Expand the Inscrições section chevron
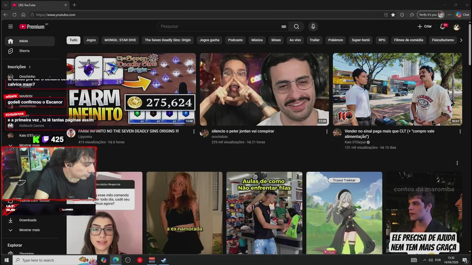Image resolution: width=472 pixels, height=265 pixels. pyautogui.click(x=30, y=67)
